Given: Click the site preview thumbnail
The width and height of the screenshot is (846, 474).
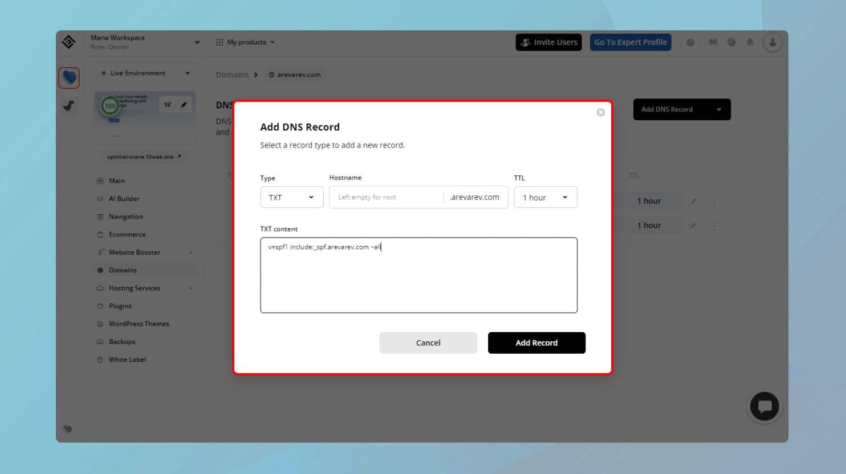Looking at the screenshot, I should click(145, 117).
